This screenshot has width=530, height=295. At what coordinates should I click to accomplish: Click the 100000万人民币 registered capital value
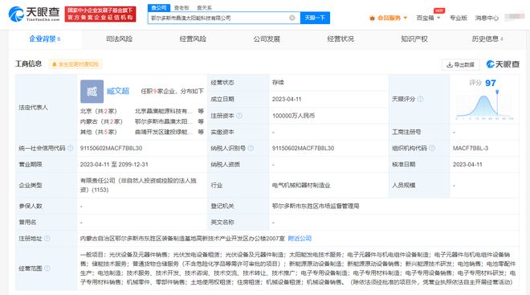tap(293, 116)
